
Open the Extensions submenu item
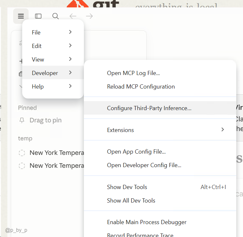click(x=160, y=130)
